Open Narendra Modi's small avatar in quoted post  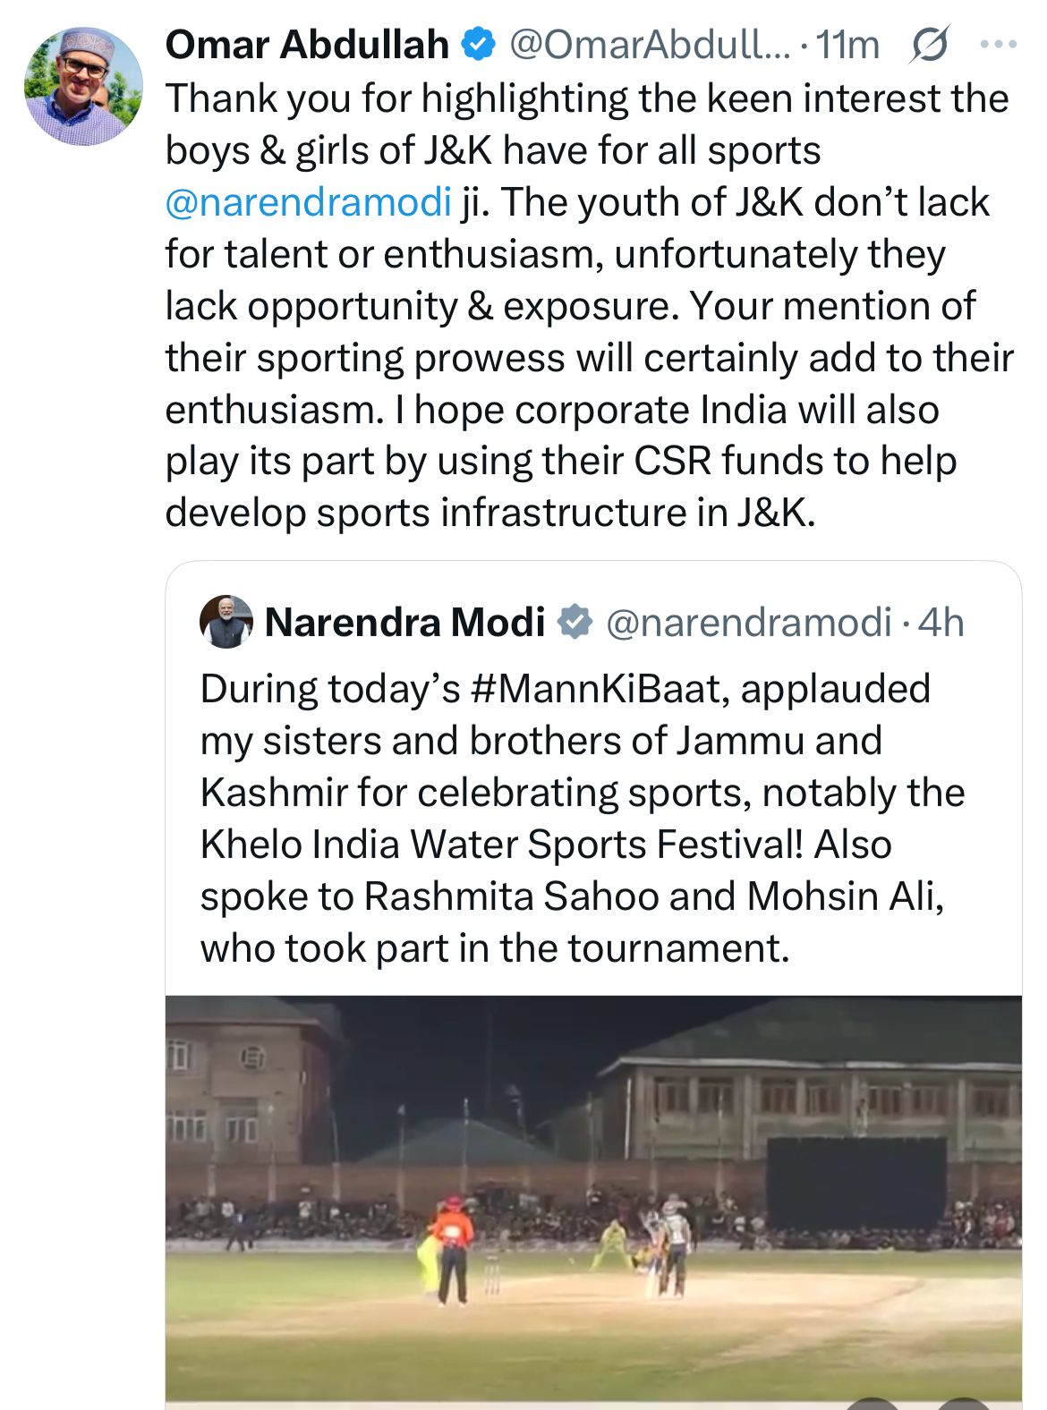pos(226,622)
